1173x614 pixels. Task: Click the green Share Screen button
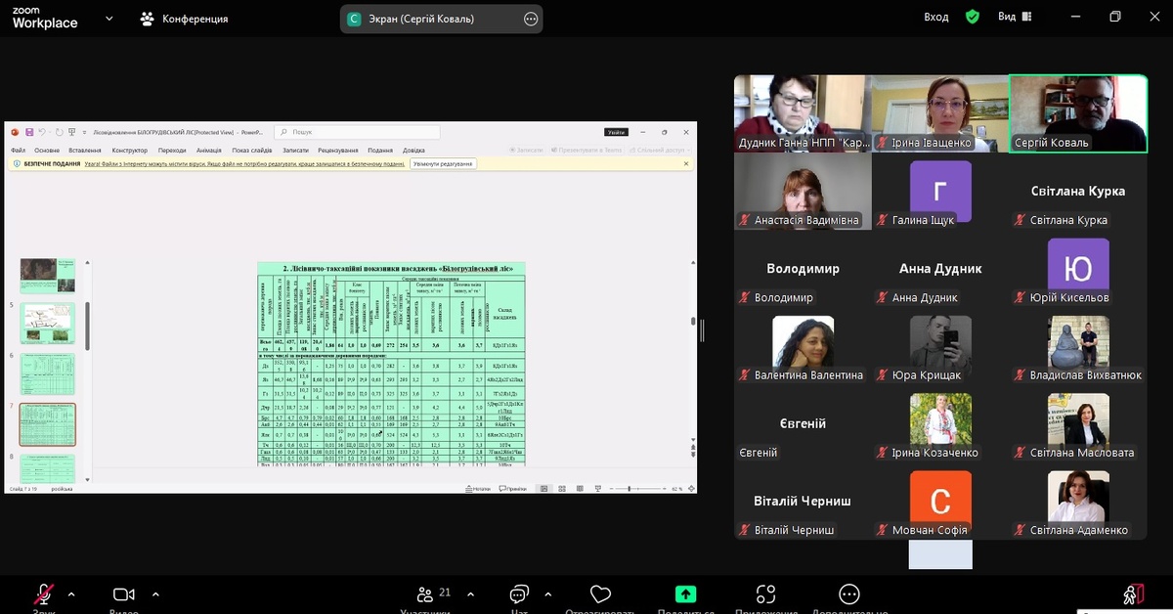(686, 594)
